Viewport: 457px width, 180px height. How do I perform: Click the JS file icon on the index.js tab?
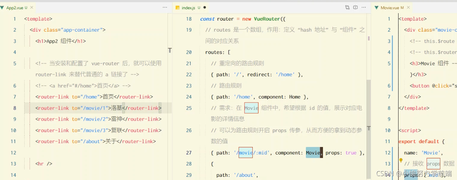click(177, 7)
